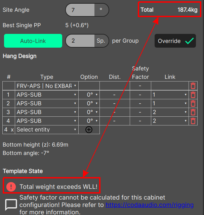This screenshot has height=215, width=204.
Task: Open Type dropdown for row 1
Action: (47, 95)
